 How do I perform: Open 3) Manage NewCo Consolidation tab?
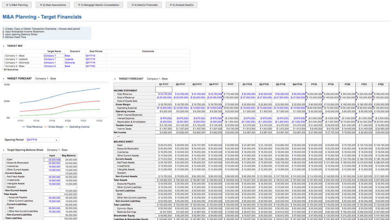(x=99, y=5)
